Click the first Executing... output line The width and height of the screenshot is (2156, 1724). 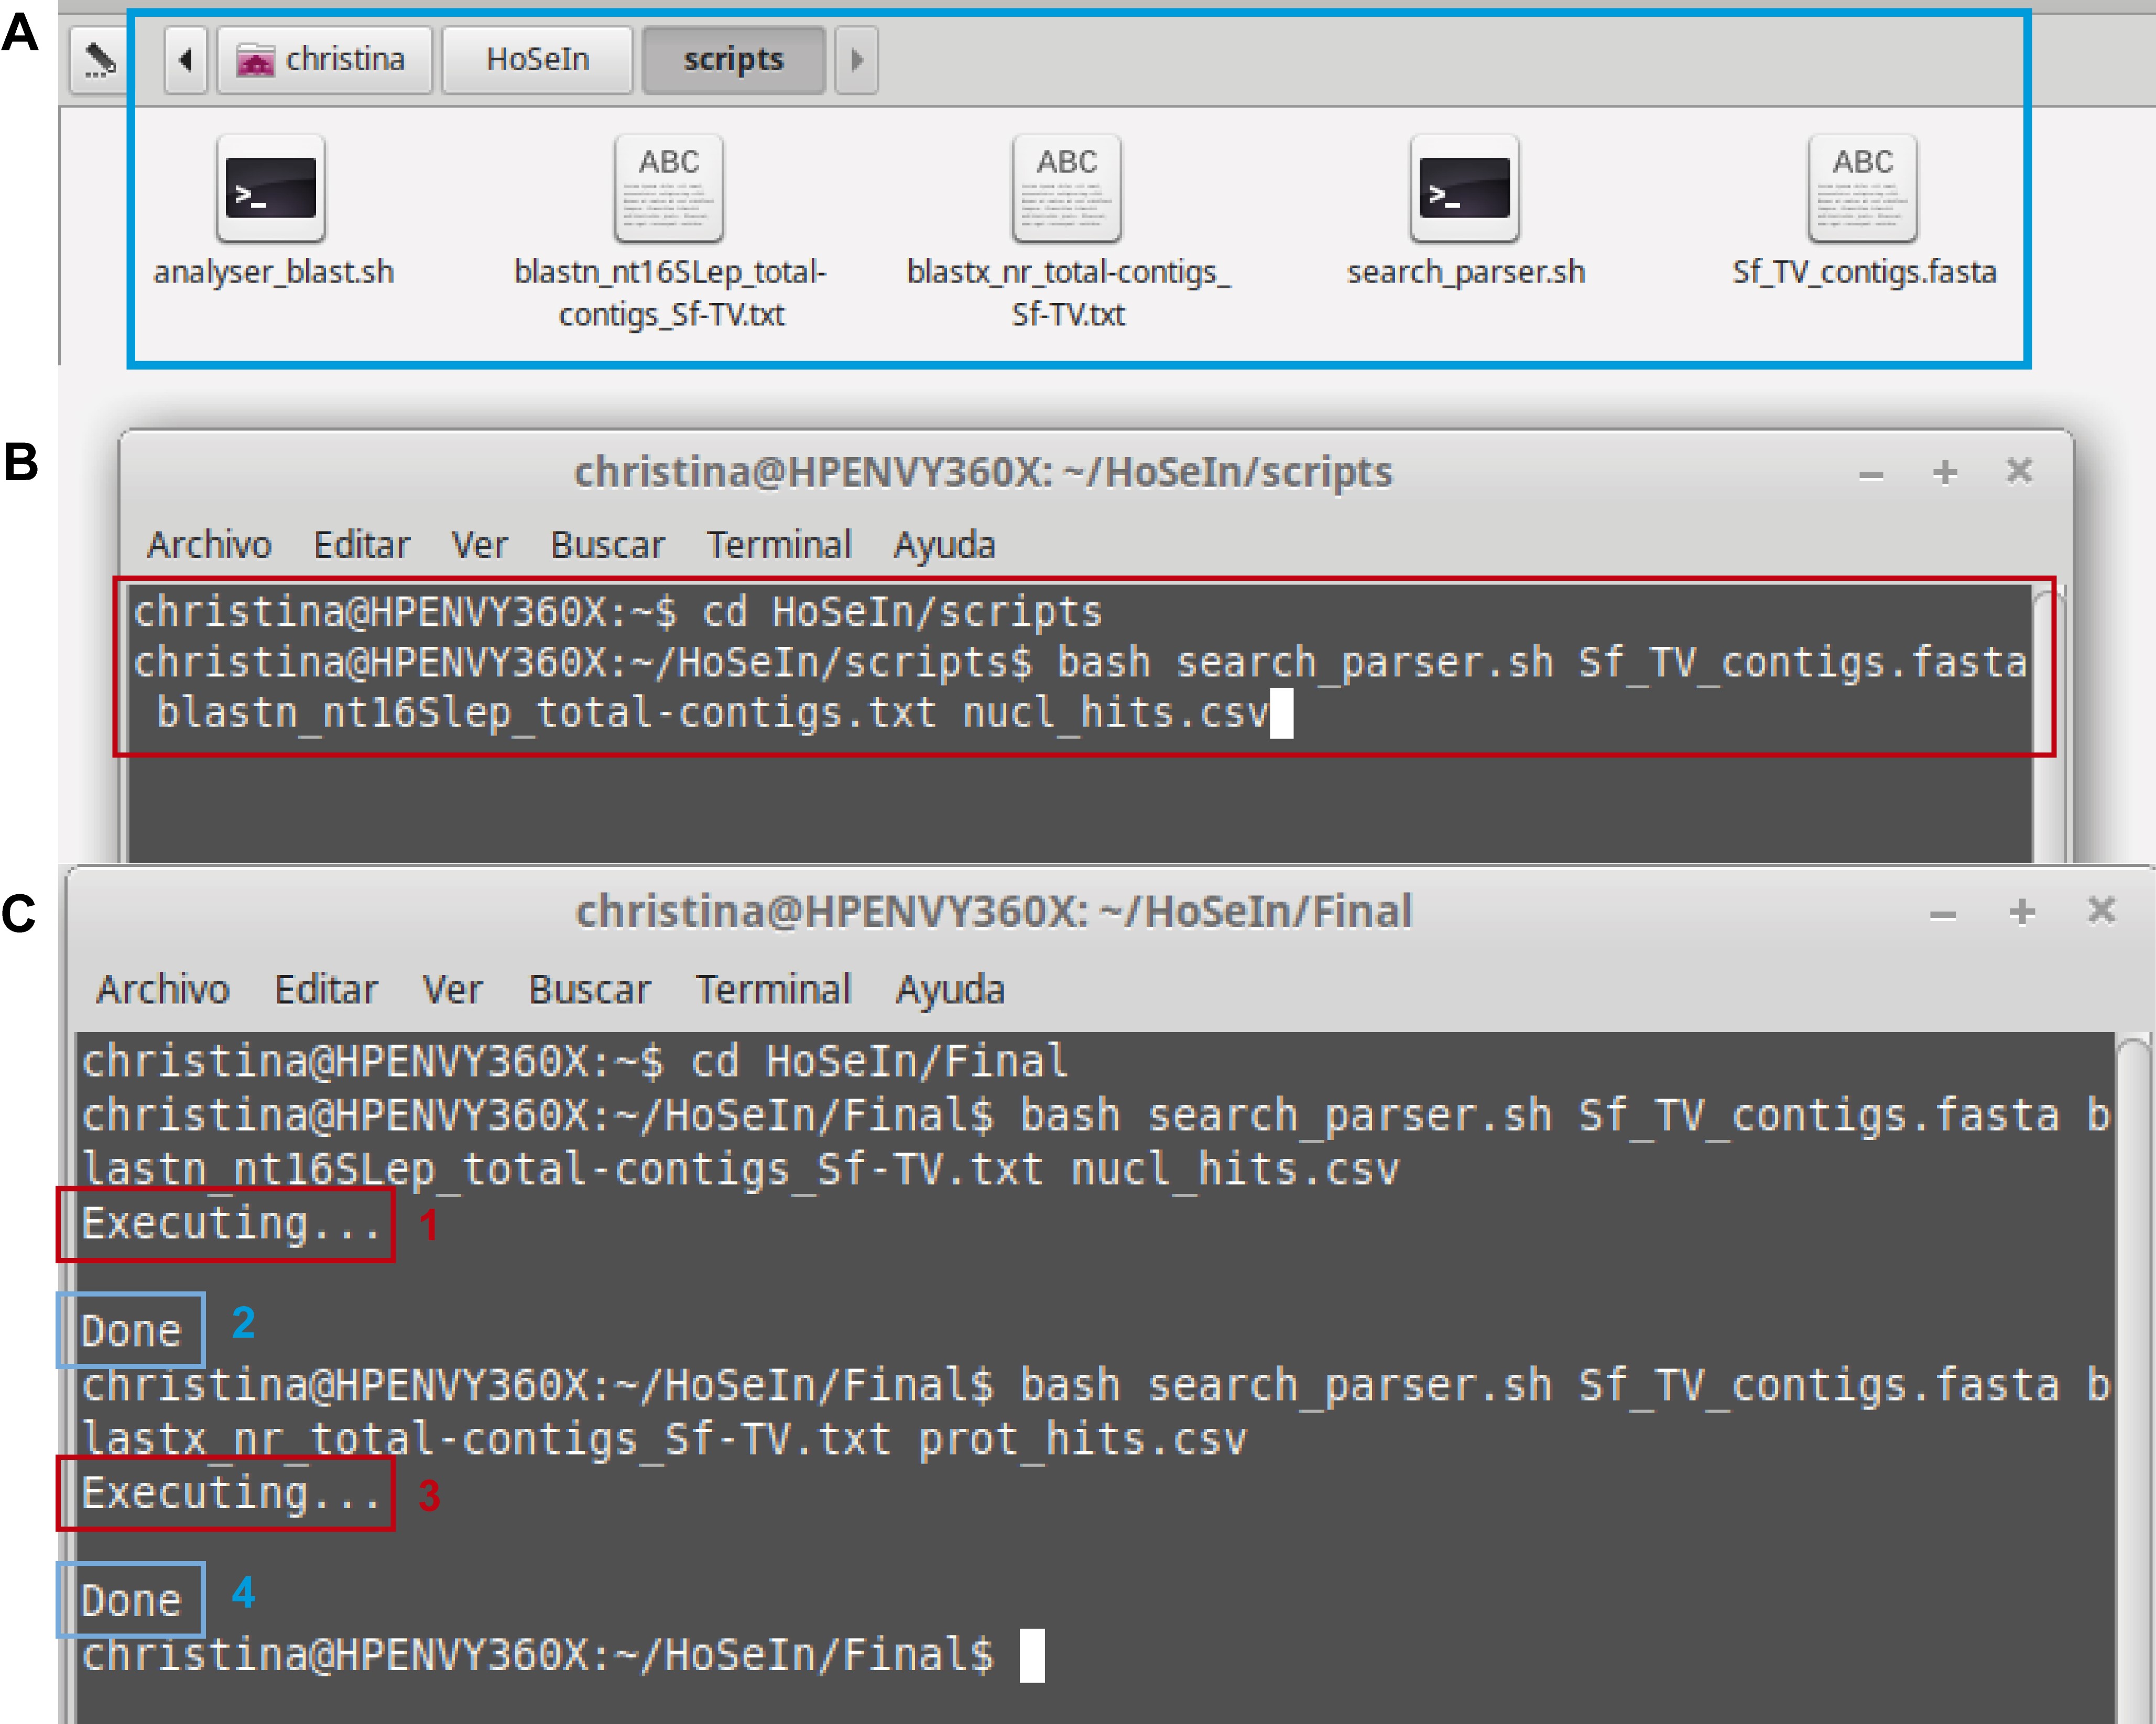(x=231, y=1224)
